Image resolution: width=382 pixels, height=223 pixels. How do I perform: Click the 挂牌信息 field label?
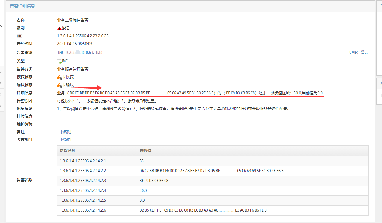[x=25, y=116]
